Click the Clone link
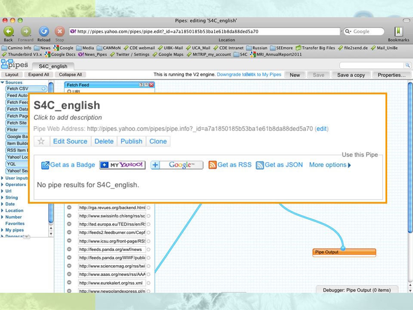The height and width of the screenshot is (310, 413). (x=158, y=141)
